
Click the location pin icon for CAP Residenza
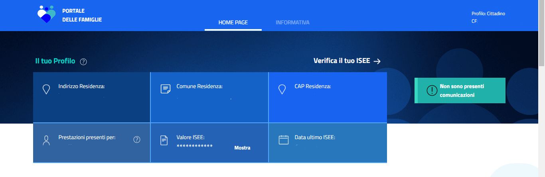tap(282, 89)
